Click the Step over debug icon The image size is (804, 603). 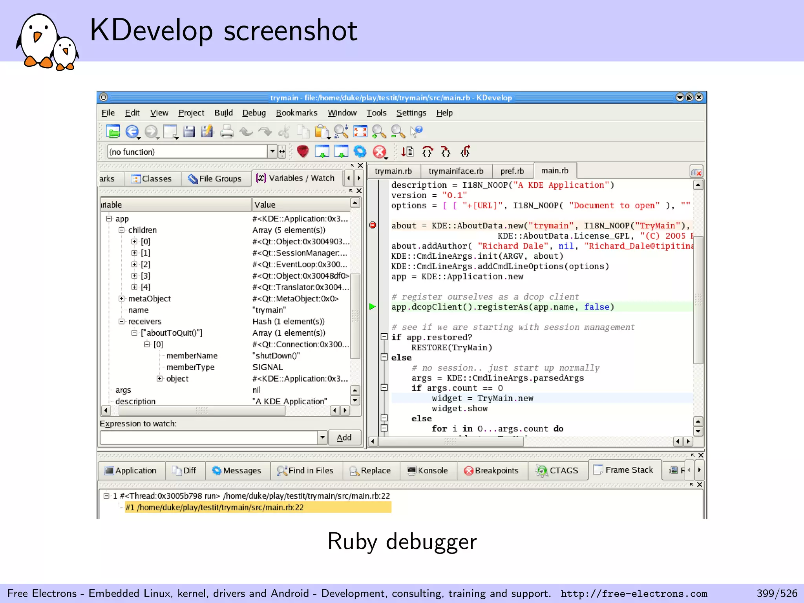[x=427, y=152]
